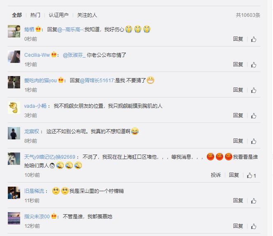
Task: Like the comment with 1 like
Action: pos(251,176)
